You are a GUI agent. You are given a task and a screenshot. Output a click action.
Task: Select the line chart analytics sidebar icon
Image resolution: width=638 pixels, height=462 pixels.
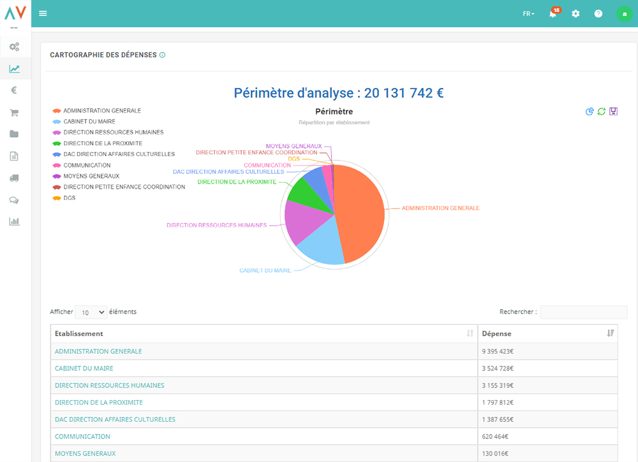[14, 69]
